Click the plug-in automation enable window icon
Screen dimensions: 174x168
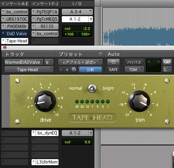(113, 62)
